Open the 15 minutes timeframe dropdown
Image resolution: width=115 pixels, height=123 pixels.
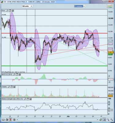(x=80, y=6)
